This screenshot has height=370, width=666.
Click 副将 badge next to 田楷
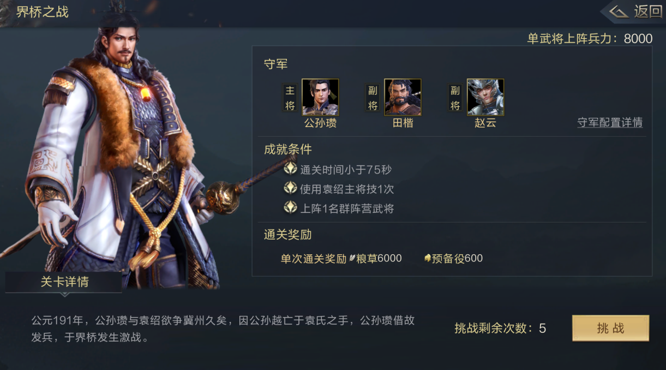coord(373,98)
